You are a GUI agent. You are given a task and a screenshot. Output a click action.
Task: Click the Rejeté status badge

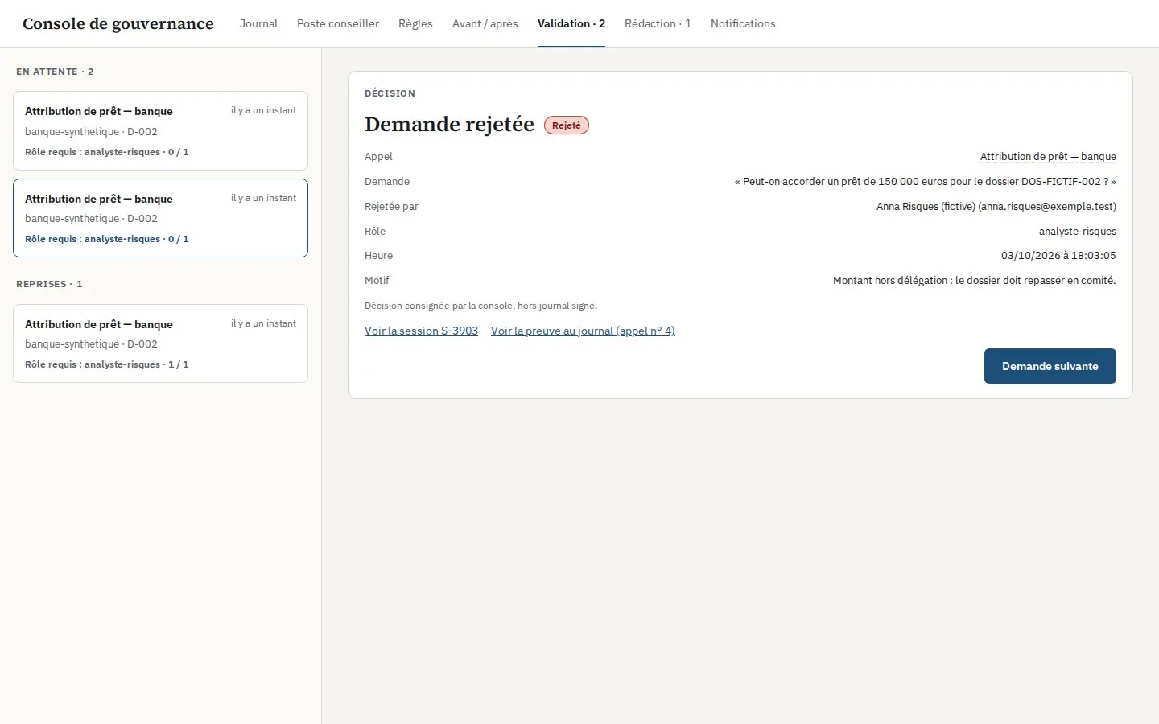567,125
